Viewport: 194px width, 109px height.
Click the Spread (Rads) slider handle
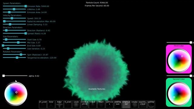point(25,33)
